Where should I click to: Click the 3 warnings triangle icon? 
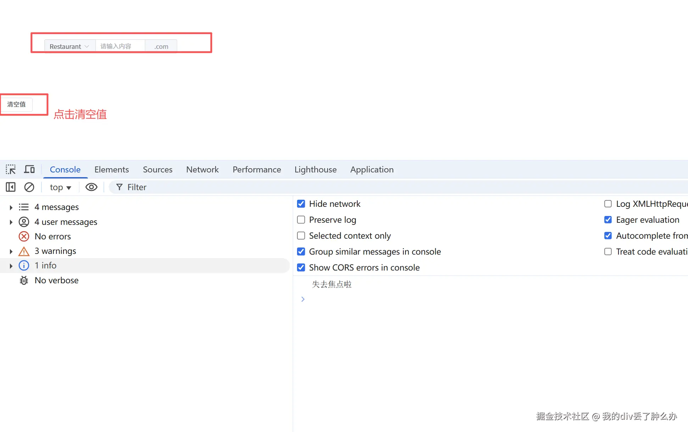24,251
